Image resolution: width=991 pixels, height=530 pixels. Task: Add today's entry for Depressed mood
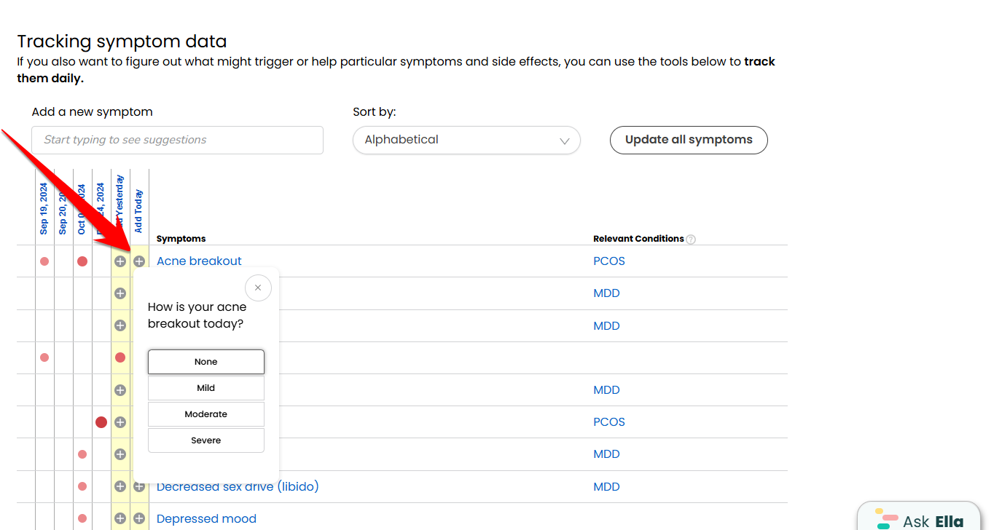coord(139,518)
